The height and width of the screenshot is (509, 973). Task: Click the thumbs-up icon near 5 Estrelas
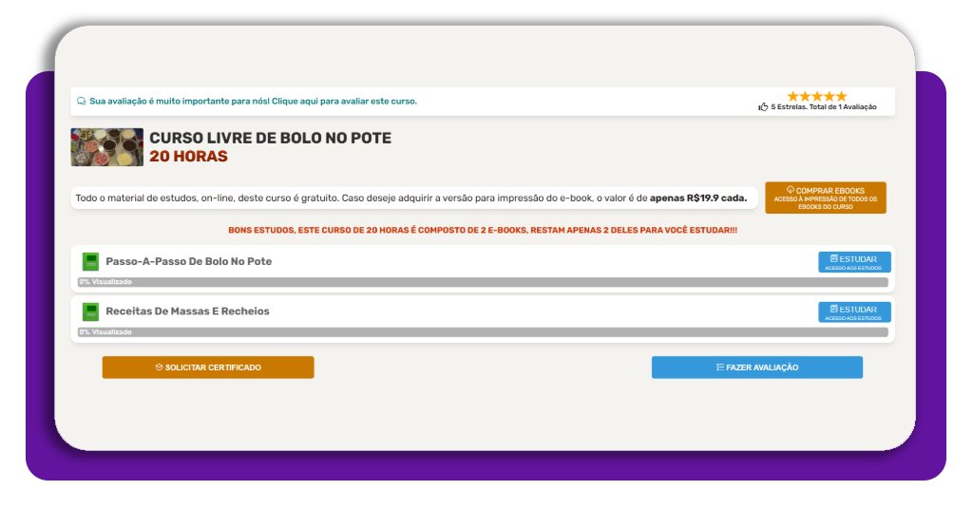763,106
